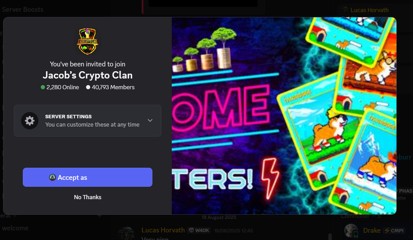Click the Server Settings dropdown row
Image resolution: width=413 pixels, height=240 pixels.
87,121
